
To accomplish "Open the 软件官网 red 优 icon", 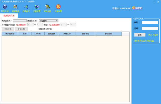I will click(x=58, y=7).
